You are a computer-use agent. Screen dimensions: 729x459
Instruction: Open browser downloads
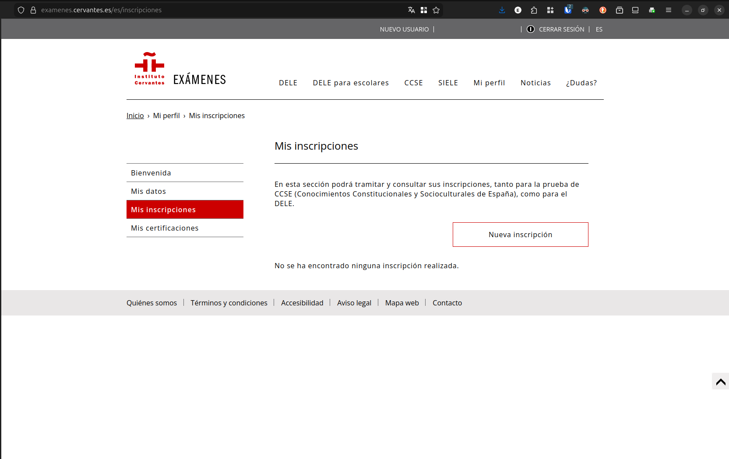tap(502, 10)
